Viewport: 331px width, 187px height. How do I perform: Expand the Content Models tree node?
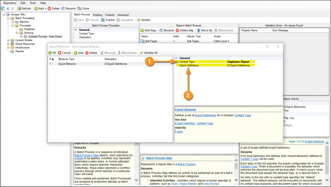8,40
